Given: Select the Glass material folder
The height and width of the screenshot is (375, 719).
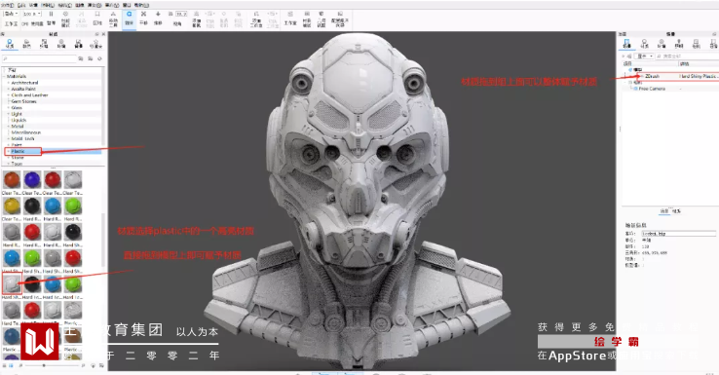Looking at the screenshot, I should pyautogui.click(x=17, y=107).
